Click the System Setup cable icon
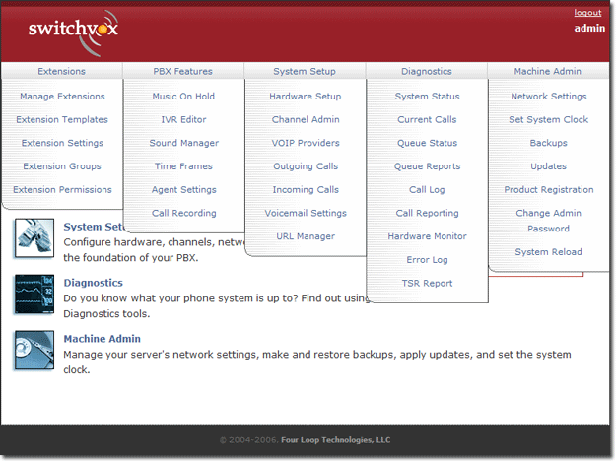The image size is (616, 461). (34, 238)
